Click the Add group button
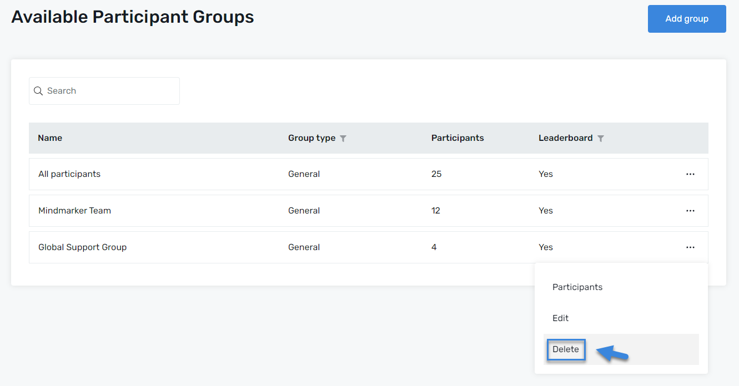 [687, 19]
